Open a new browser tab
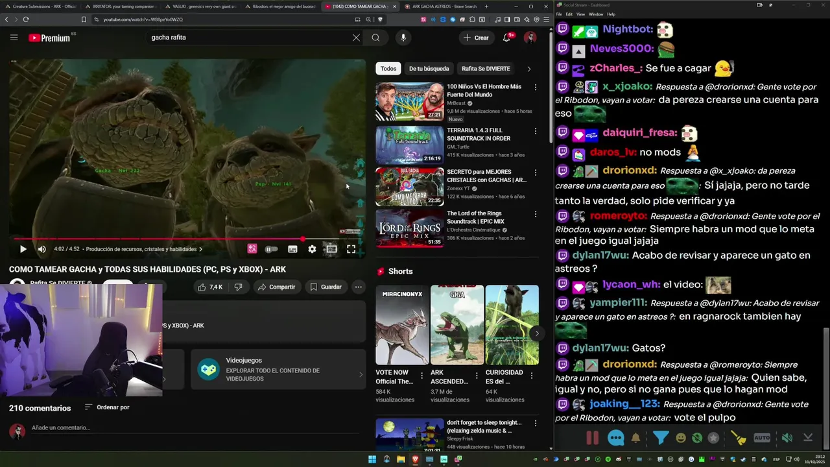 click(486, 6)
